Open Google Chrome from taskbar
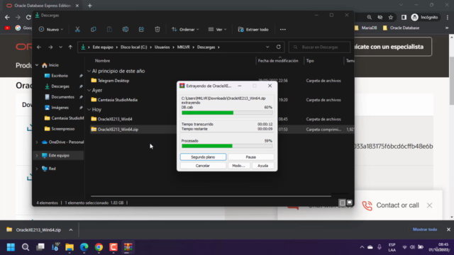The width and height of the screenshot is (454, 255). point(99,247)
